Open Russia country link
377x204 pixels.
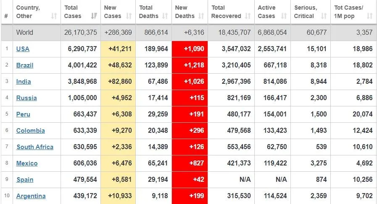click(x=26, y=98)
